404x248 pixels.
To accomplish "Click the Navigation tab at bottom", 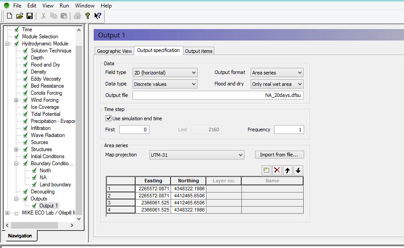I will [x=20, y=236].
